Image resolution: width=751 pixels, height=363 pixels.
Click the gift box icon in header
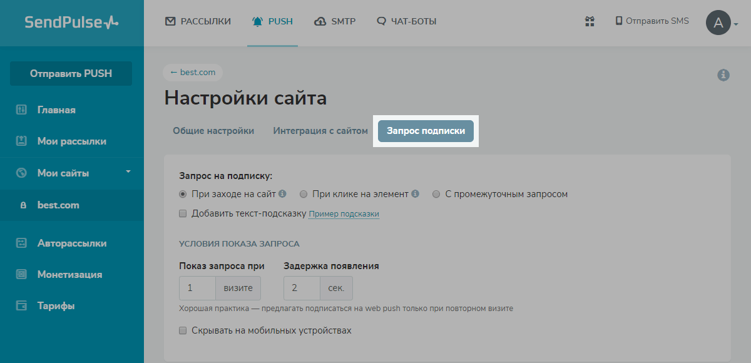[x=590, y=21]
